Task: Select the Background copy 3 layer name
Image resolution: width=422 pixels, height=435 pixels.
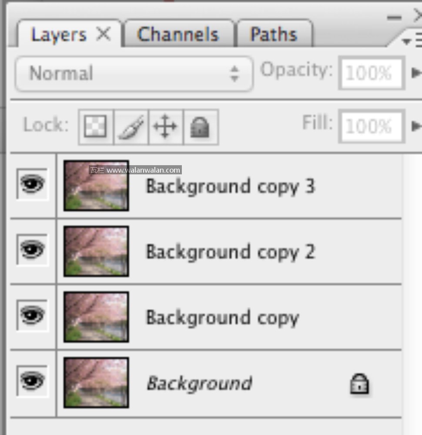Action: coord(230,187)
